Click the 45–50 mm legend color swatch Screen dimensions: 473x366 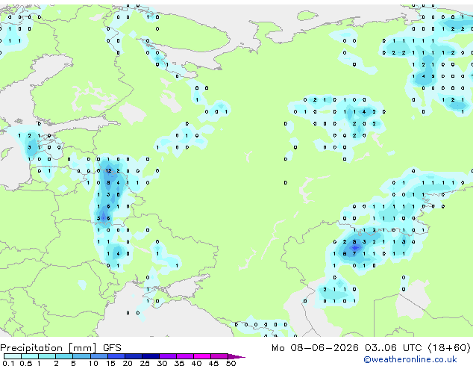(219, 356)
